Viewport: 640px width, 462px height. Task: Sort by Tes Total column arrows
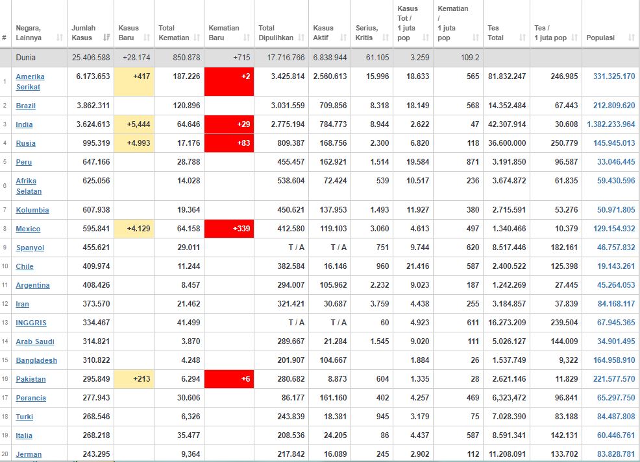[523, 38]
